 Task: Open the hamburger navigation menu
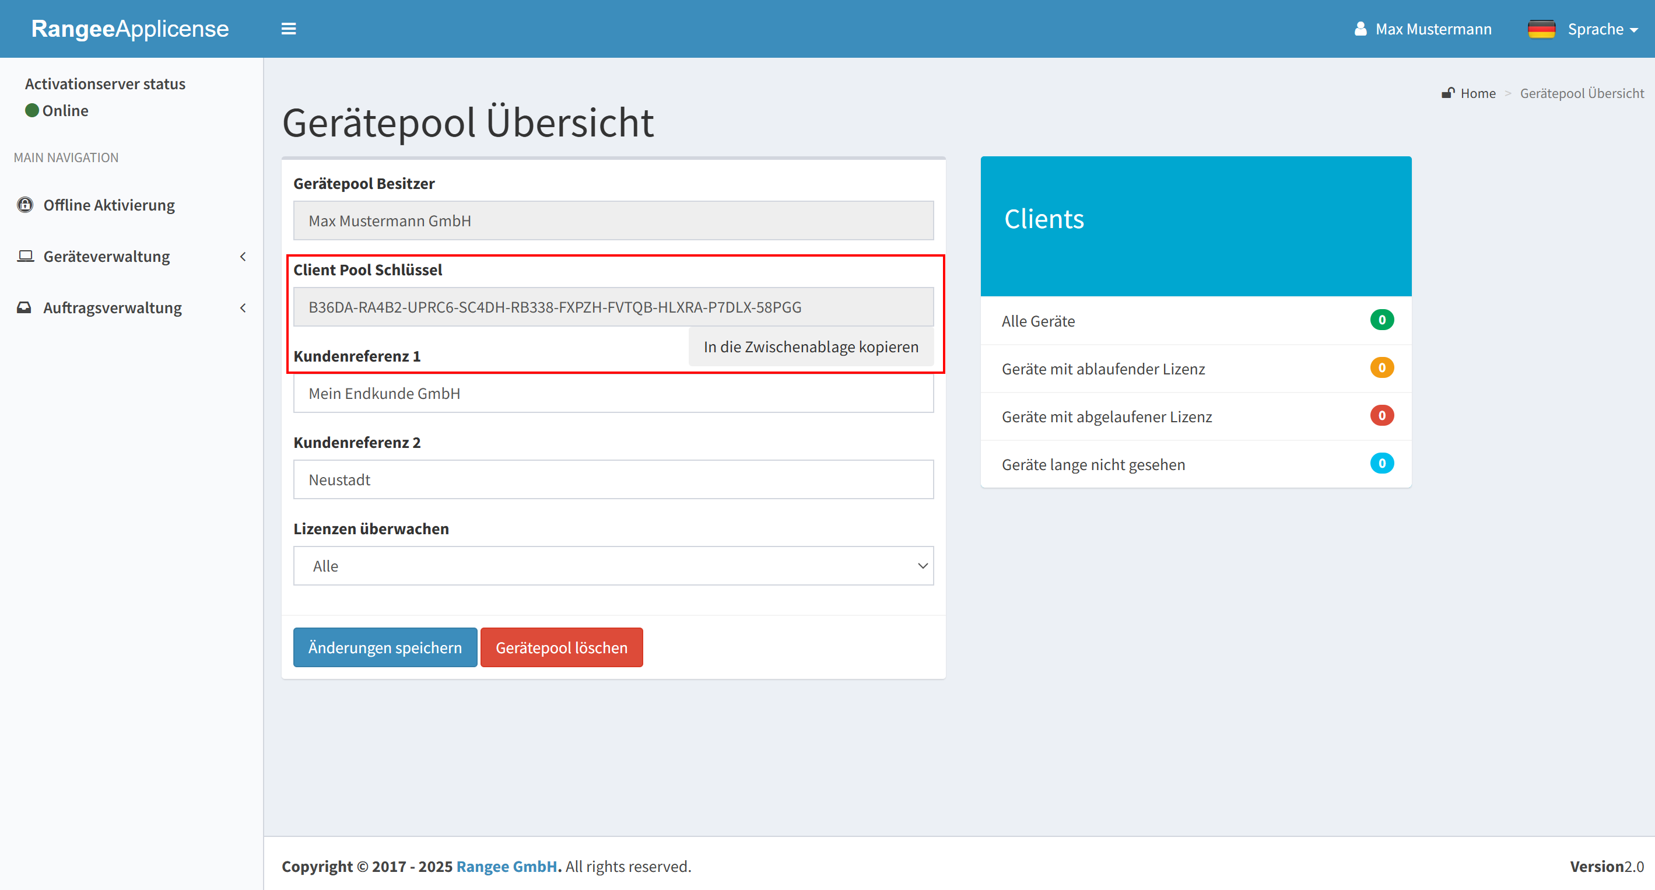click(289, 28)
